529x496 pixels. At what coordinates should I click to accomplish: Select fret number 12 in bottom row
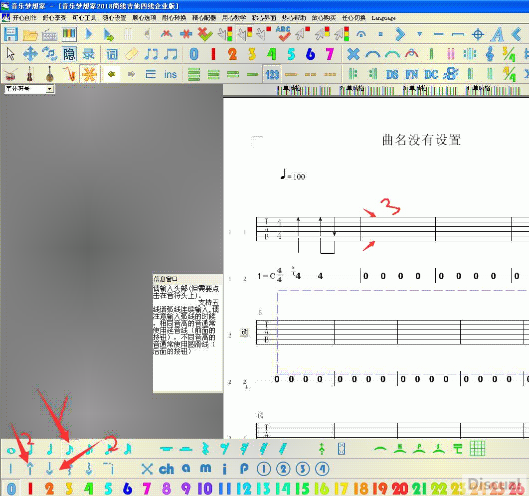[x=244, y=488]
